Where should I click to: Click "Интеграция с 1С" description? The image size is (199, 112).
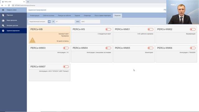click(x=63, y=53)
